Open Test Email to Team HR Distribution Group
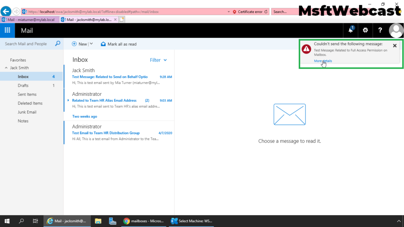Image resolution: width=404 pixels, height=227 pixels. tap(119, 132)
